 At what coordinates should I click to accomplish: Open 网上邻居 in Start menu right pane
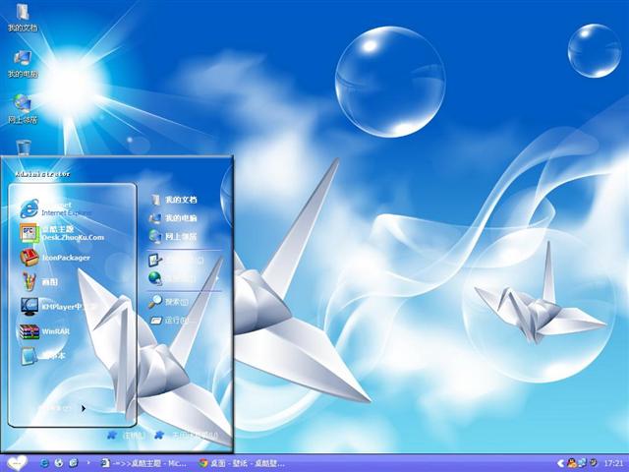[173, 236]
